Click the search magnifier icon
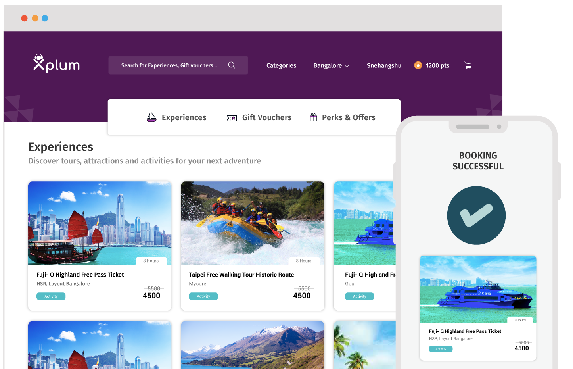The image size is (573, 369). (x=232, y=65)
